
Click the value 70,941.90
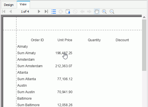tap(65, 92)
